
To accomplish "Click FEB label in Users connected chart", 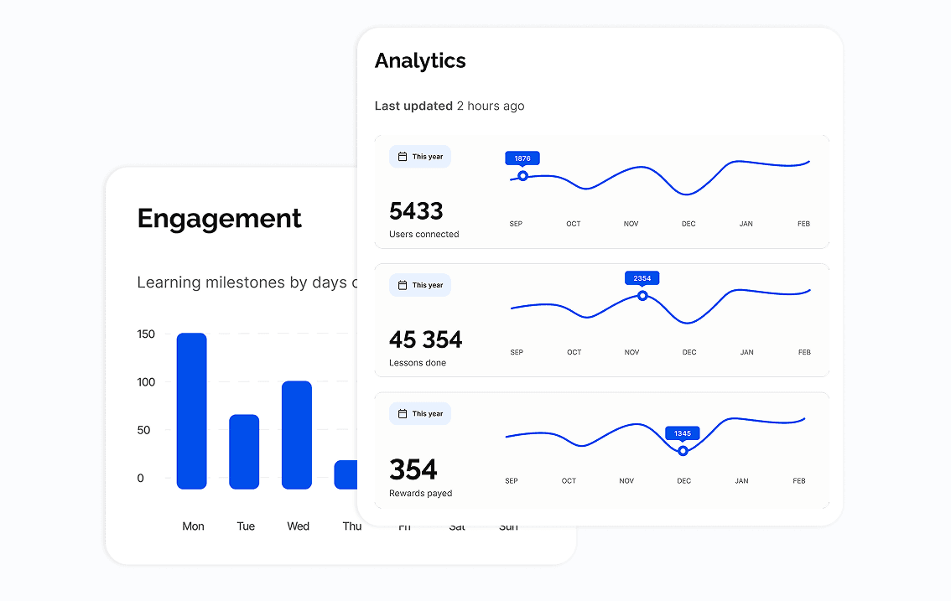I will point(803,224).
